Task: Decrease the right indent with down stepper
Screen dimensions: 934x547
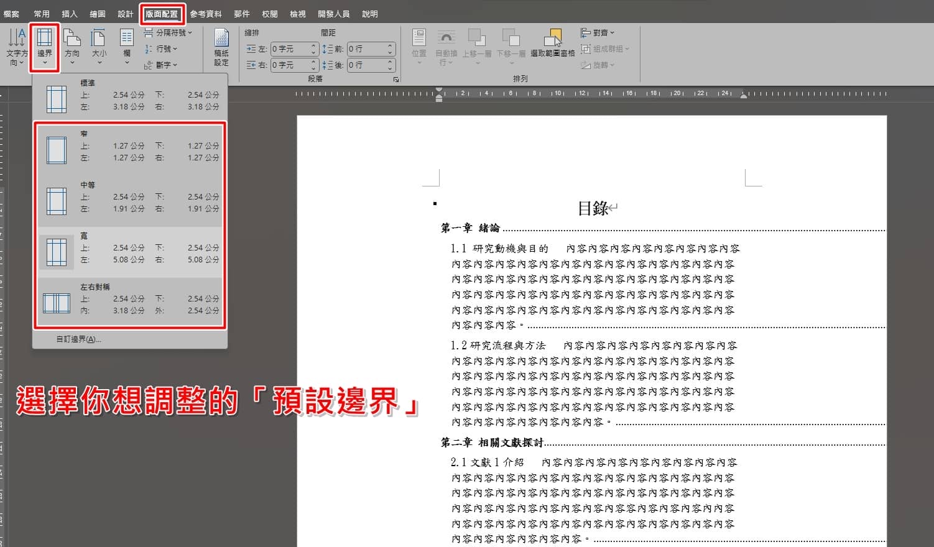Action: click(314, 68)
